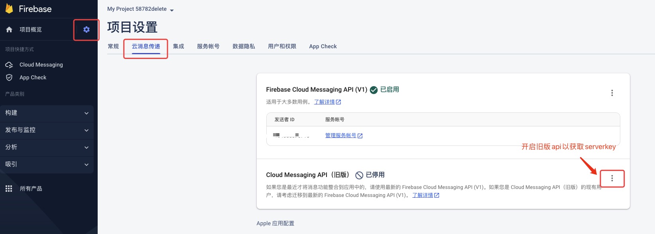
Task: Click external-link icon after the V1 了解详情
Action: (x=338, y=102)
